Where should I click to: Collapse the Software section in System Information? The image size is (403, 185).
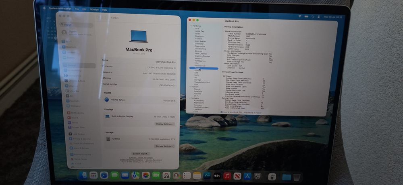pyautogui.click(x=191, y=98)
